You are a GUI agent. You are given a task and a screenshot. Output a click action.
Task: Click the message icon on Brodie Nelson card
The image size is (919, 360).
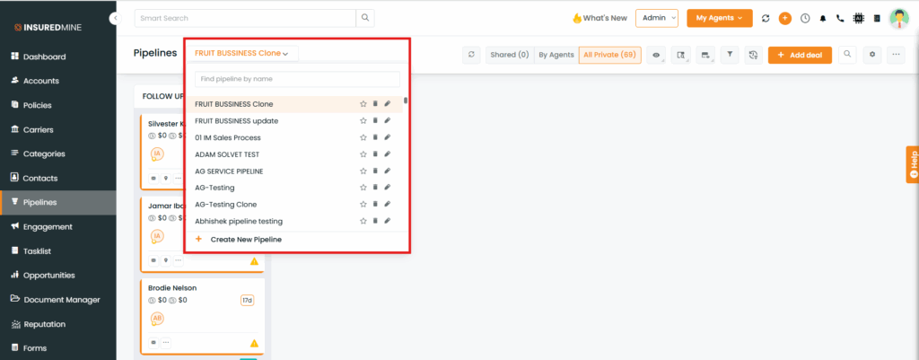153,342
